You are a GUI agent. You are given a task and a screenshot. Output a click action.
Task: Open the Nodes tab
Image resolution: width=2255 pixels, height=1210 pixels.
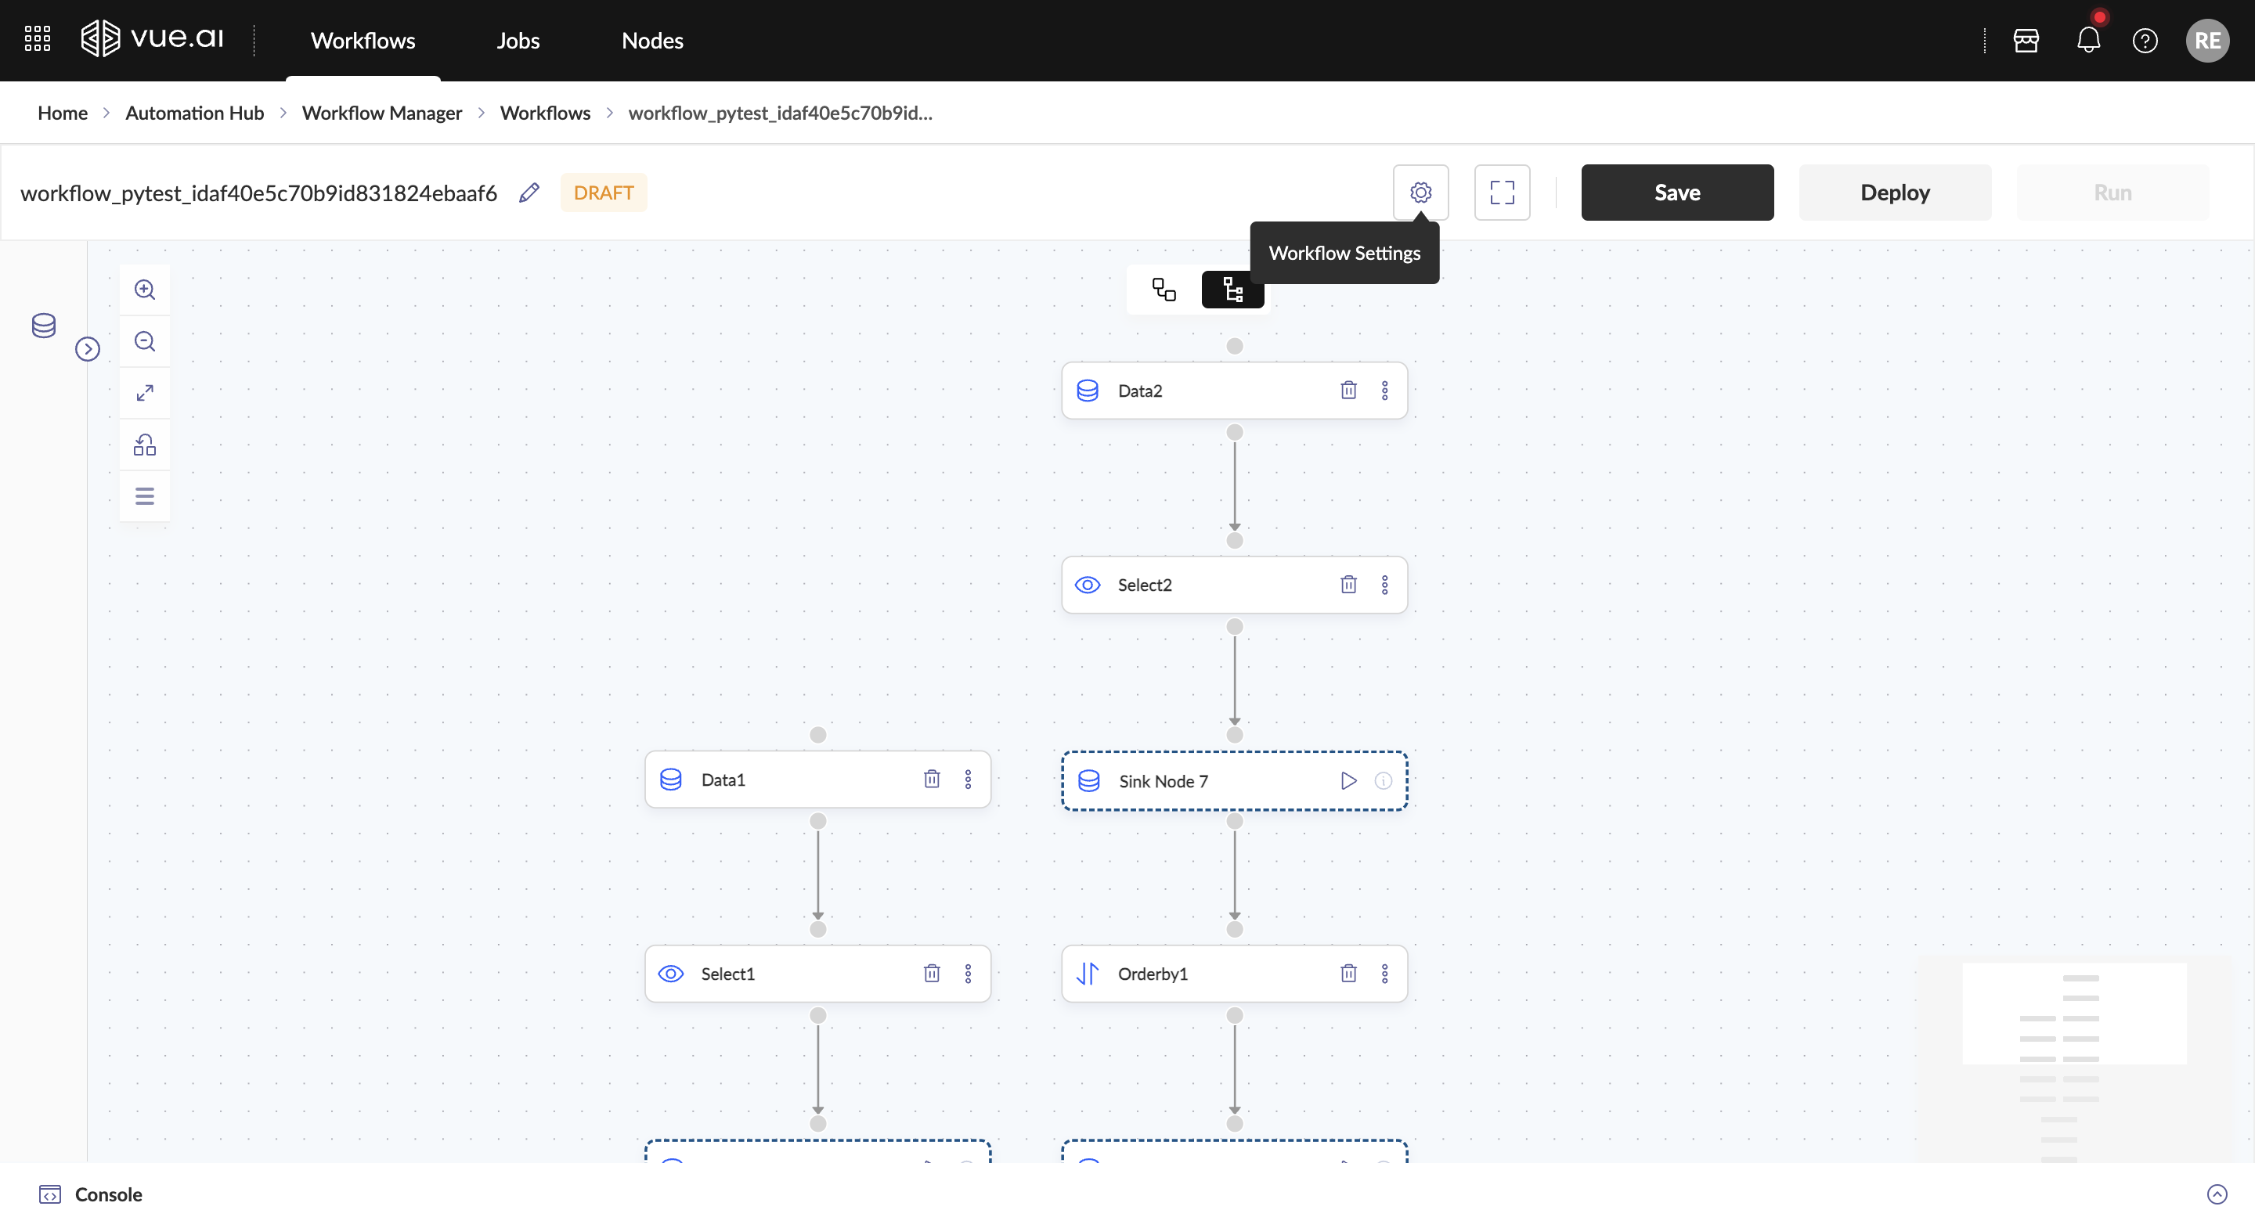[x=652, y=40]
